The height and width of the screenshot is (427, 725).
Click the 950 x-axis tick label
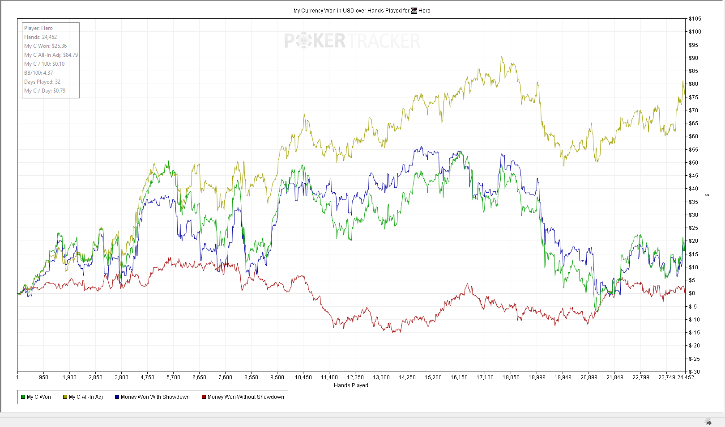(x=43, y=377)
